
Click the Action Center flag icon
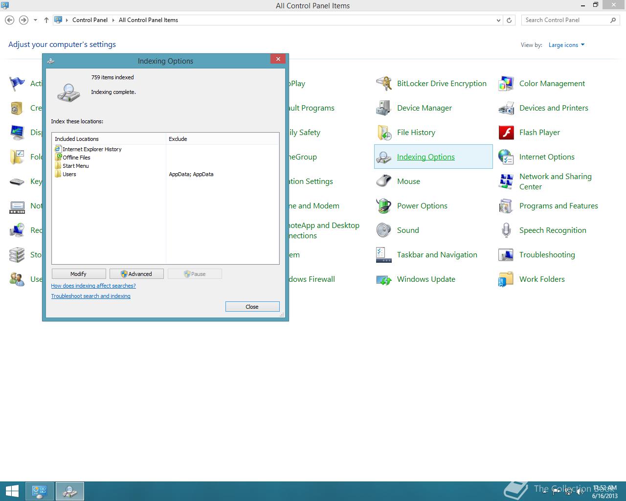[x=17, y=84]
